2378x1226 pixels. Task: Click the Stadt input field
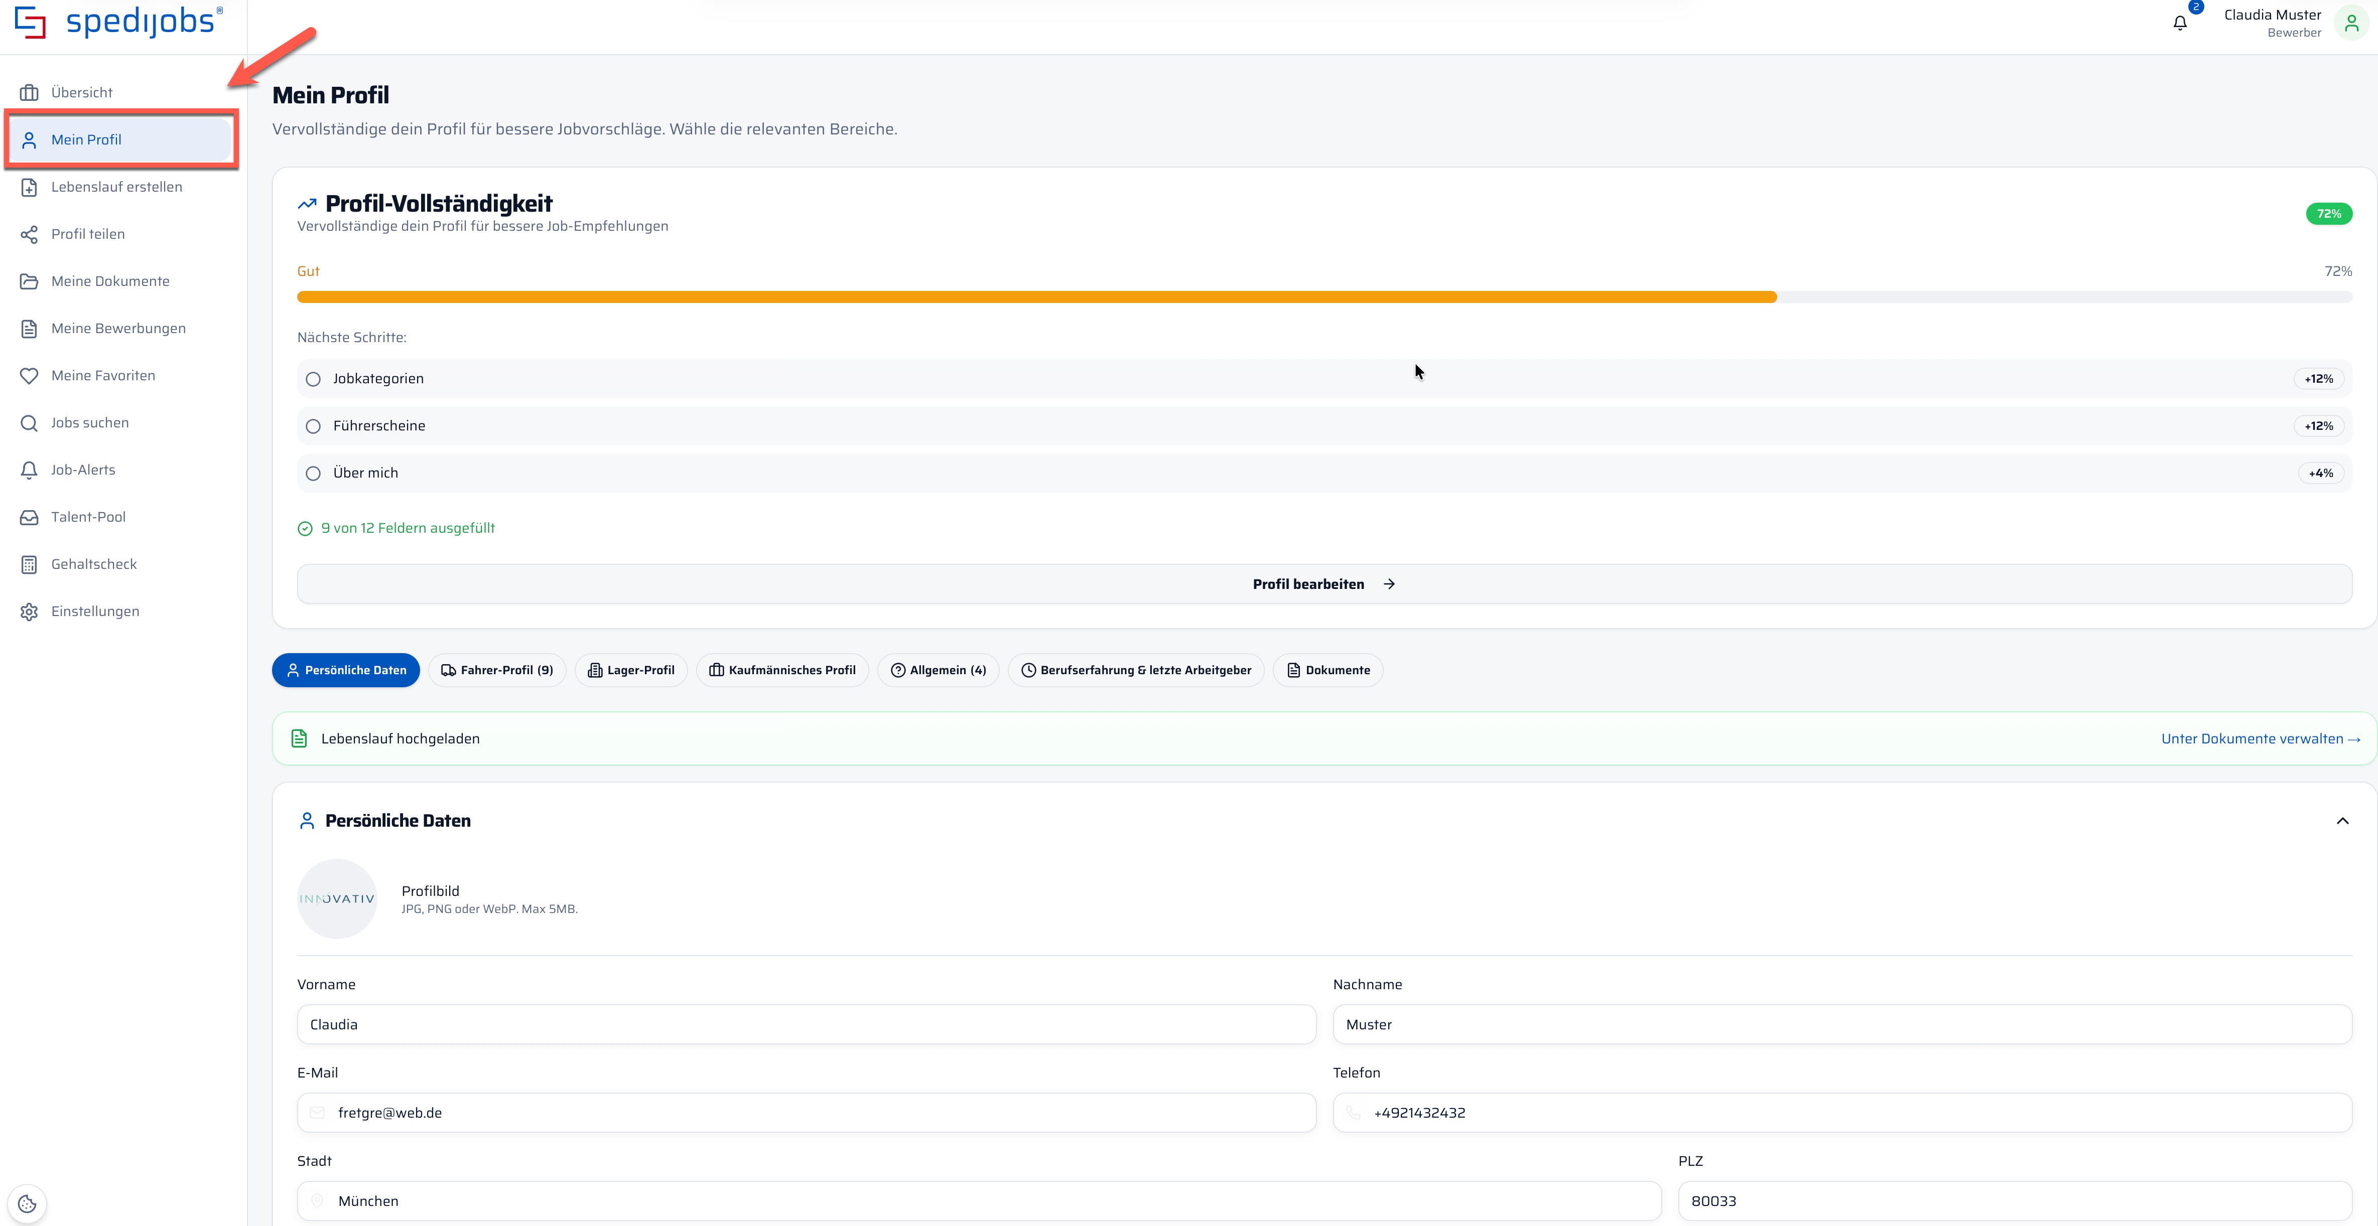[979, 1201]
